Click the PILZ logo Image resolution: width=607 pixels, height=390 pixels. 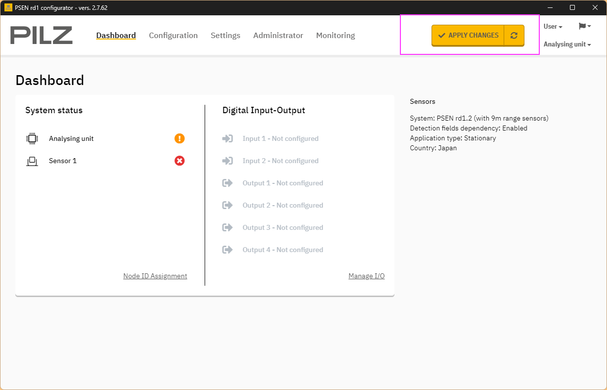(42, 35)
